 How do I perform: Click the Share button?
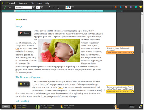[6, 107]
